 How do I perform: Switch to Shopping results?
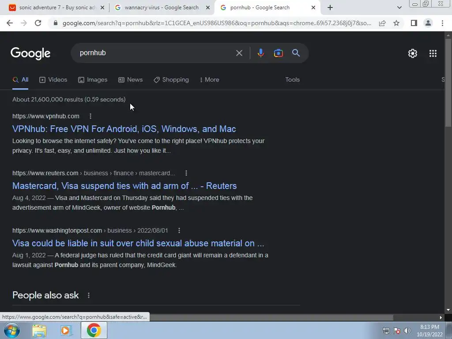point(171,80)
